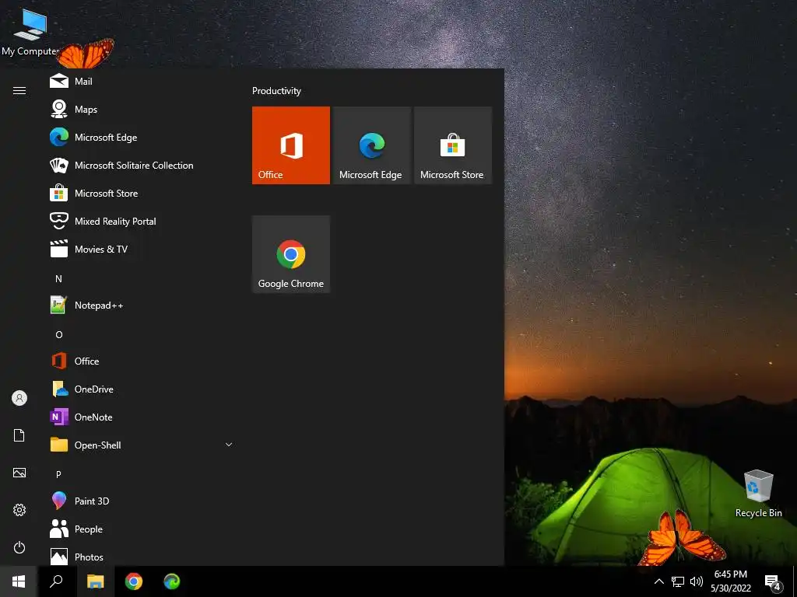The image size is (797, 597).
Task: Jump to letter P index header
Action: pos(58,474)
